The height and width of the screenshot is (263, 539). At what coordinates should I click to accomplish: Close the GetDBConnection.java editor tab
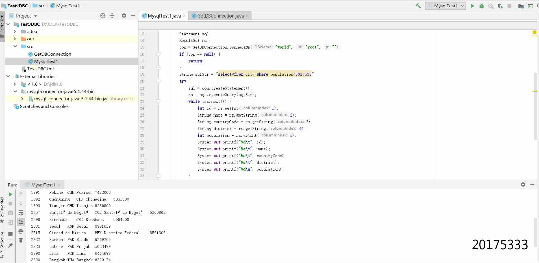pyautogui.click(x=247, y=16)
